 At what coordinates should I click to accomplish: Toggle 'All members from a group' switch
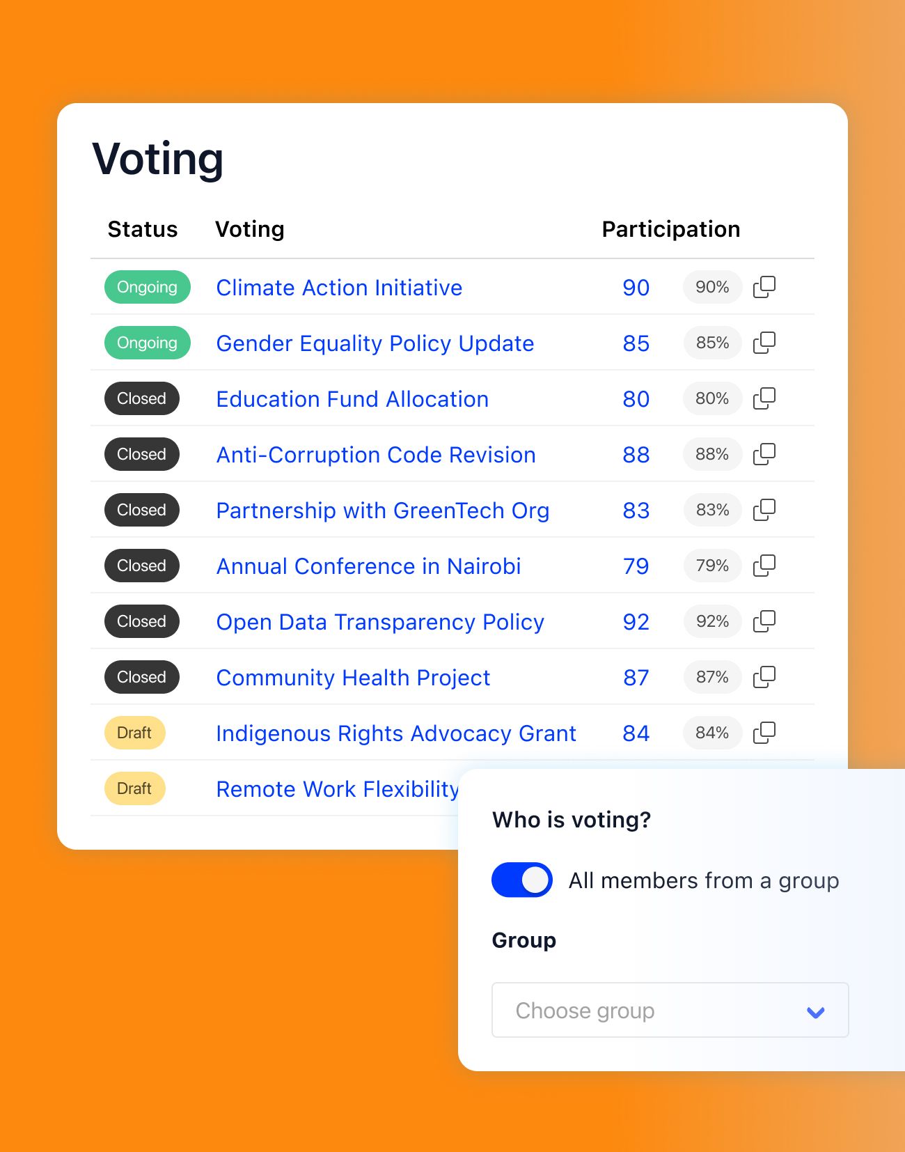521,880
